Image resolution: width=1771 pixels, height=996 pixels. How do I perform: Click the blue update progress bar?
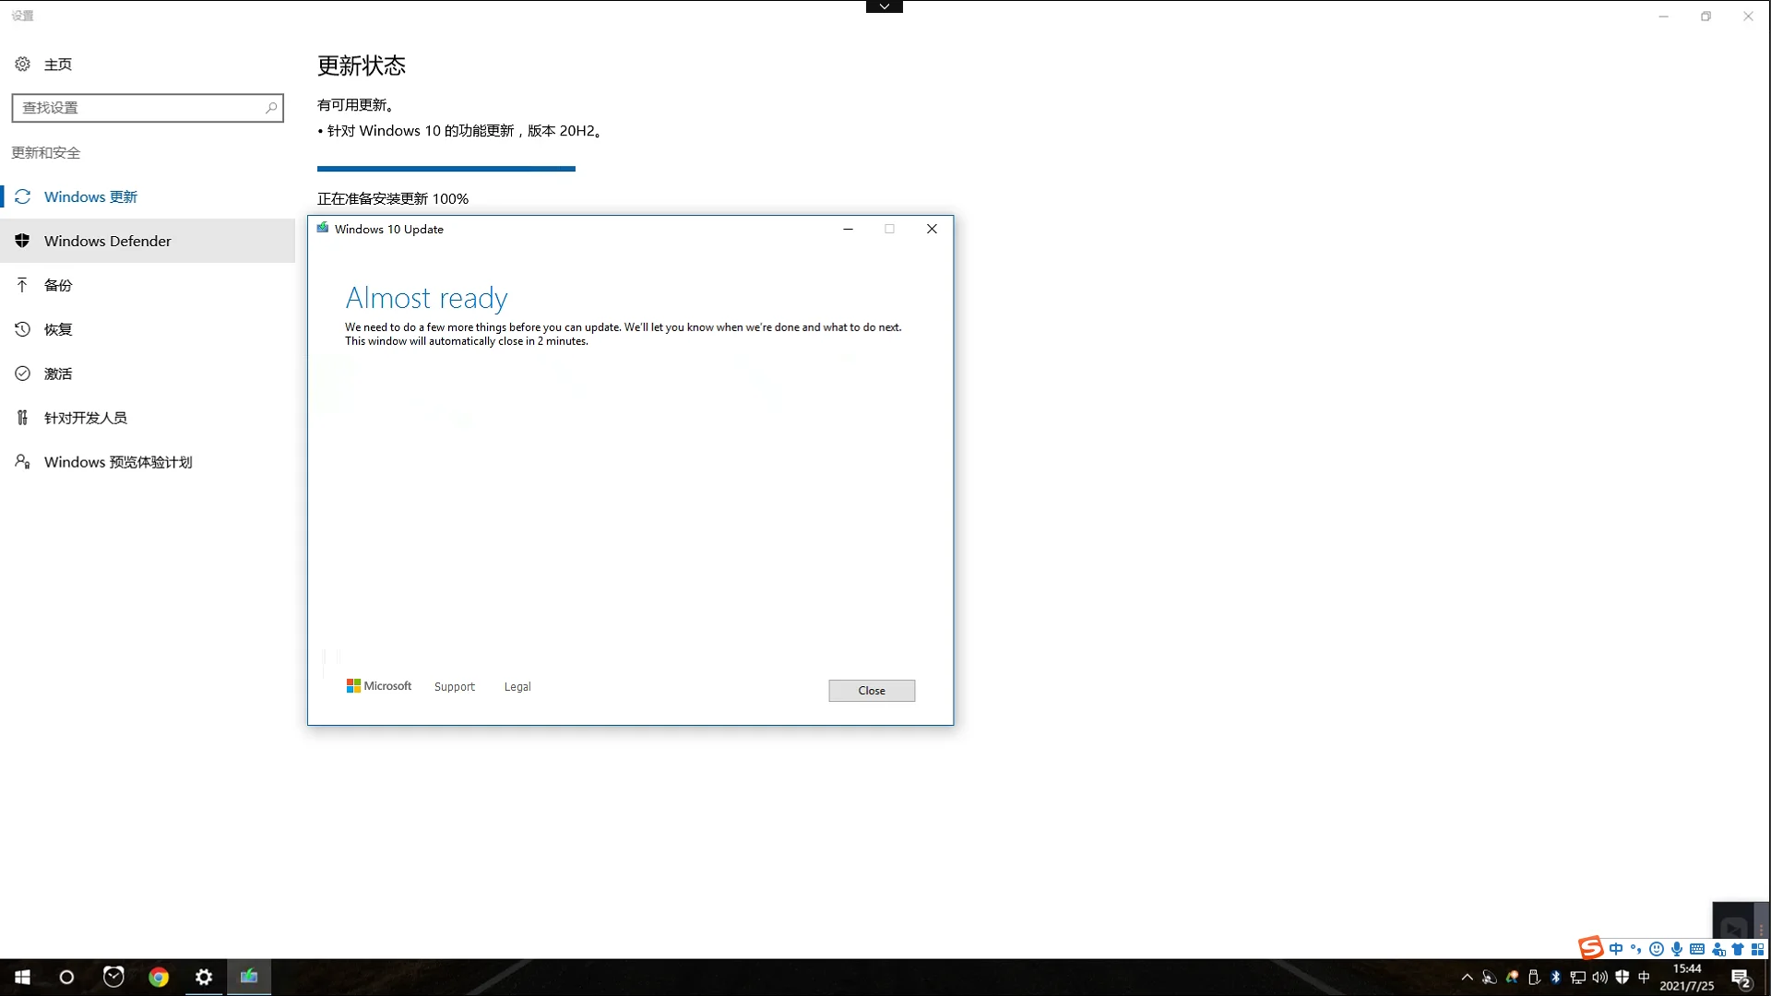click(446, 168)
